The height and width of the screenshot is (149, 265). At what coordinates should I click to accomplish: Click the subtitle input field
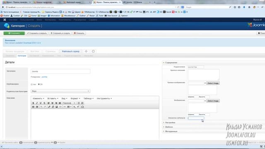click(x=196, y=67)
